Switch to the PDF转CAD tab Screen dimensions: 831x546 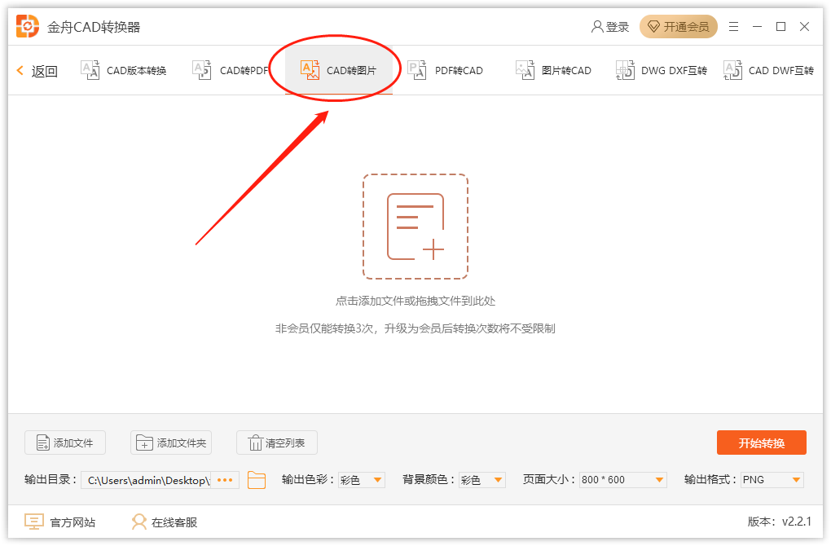point(445,71)
